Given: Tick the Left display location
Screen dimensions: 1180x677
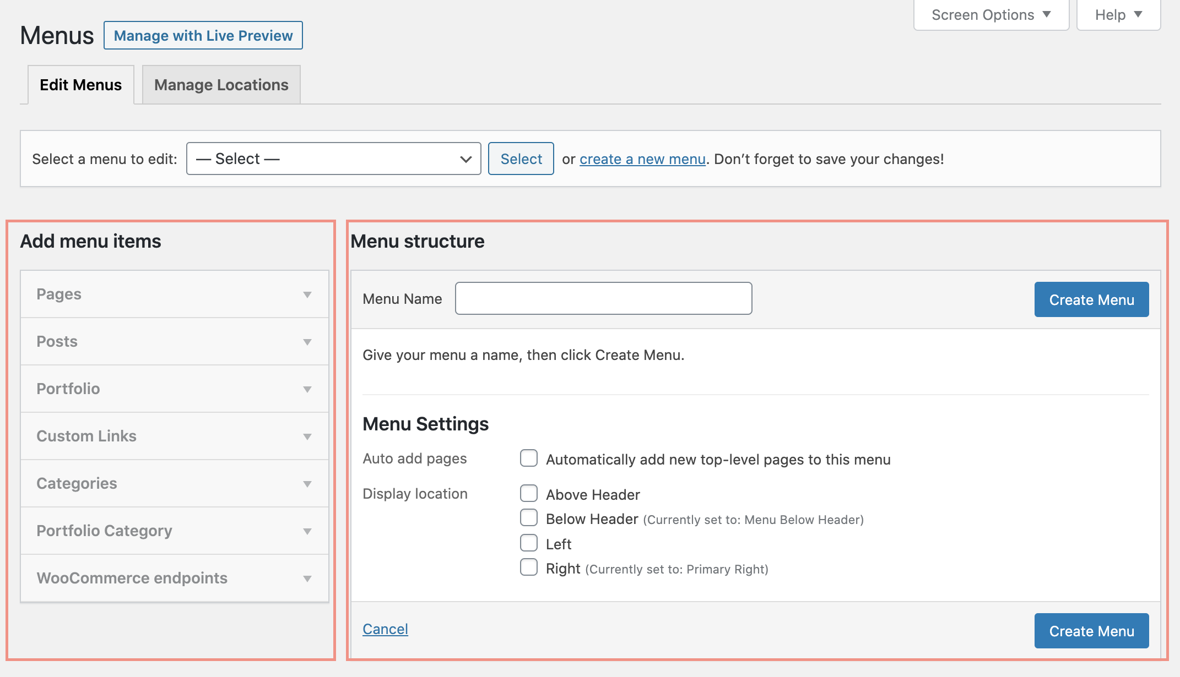Looking at the screenshot, I should [529, 543].
